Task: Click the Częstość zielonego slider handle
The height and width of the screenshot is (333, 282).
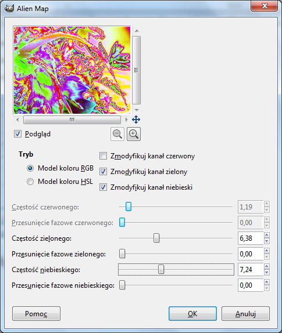Action: [156, 238]
